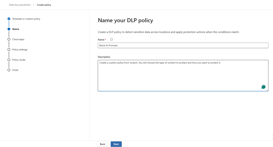Focus the Name field containing Block AI Prompts

point(183,45)
